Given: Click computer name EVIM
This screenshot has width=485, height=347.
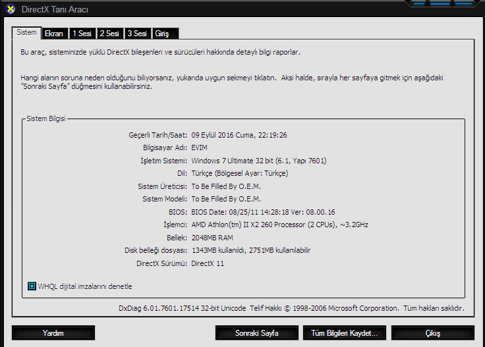Looking at the screenshot, I should (200, 147).
